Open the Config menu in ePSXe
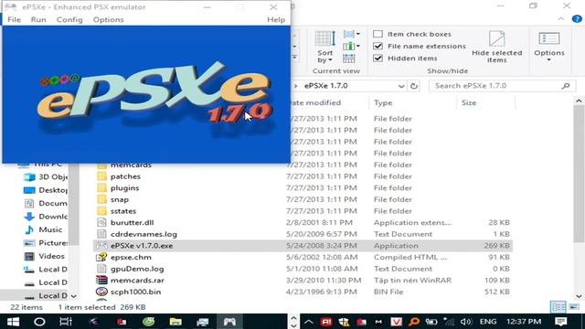This screenshot has width=585, height=329. (69, 20)
